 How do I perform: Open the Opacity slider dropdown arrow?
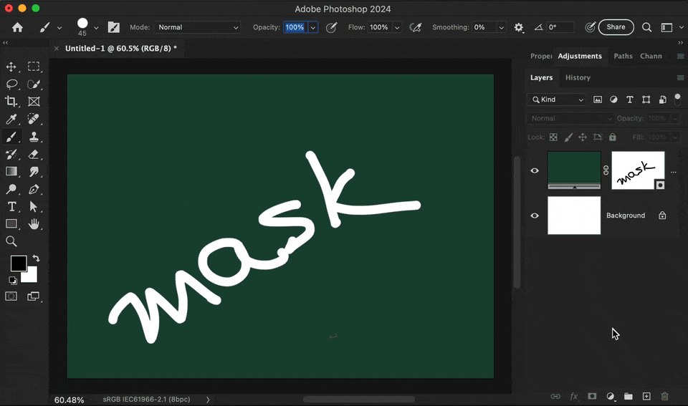[x=313, y=27]
